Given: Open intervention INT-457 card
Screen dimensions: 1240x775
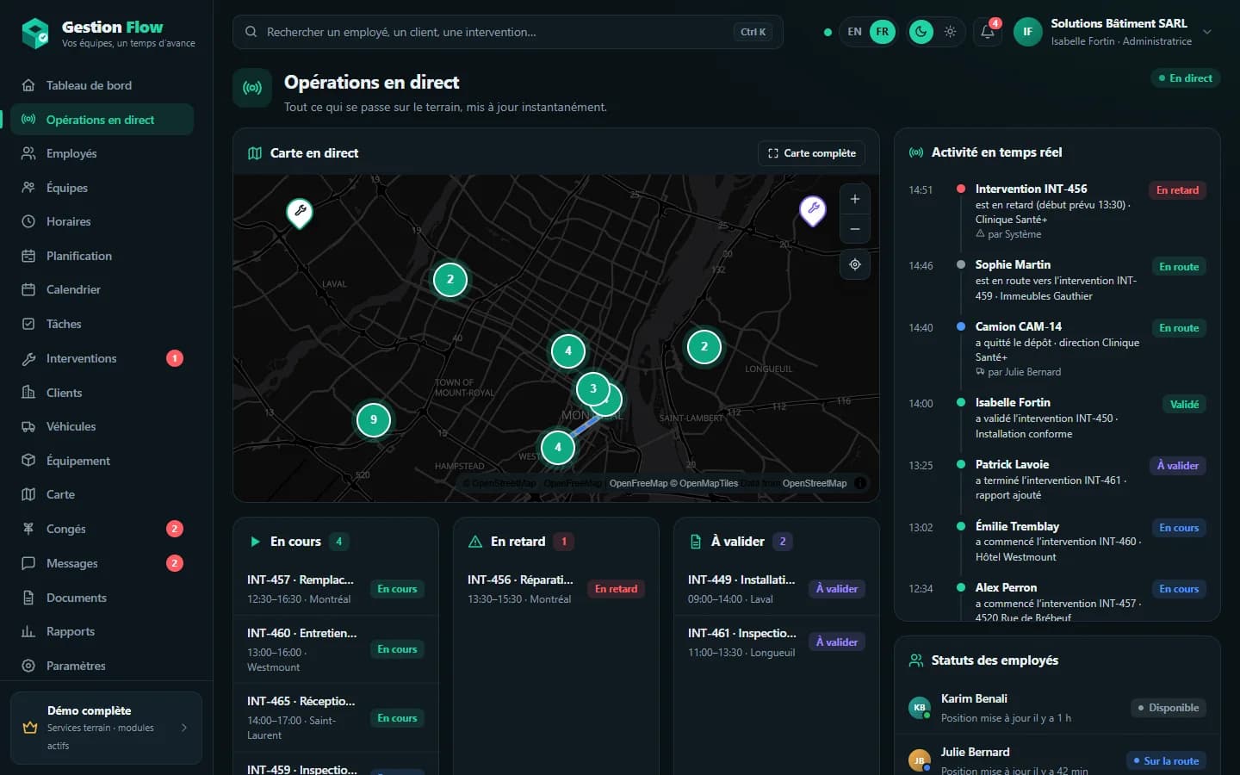Looking at the screenshot, I should pos(336,589).
